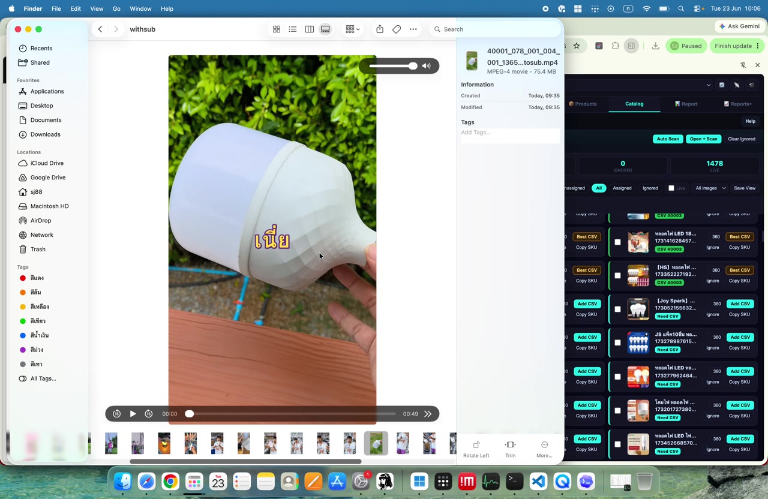The height and width of the screenshot is (499, 768).
Task: Mute the video with the speaker icon
Action: point(427,66)
